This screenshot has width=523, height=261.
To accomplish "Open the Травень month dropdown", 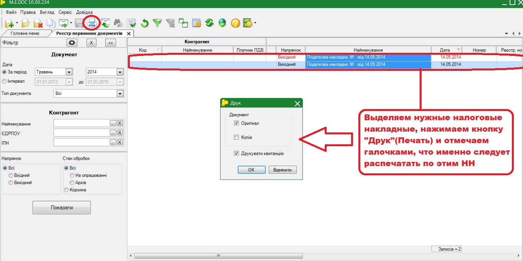I will 69,72.
